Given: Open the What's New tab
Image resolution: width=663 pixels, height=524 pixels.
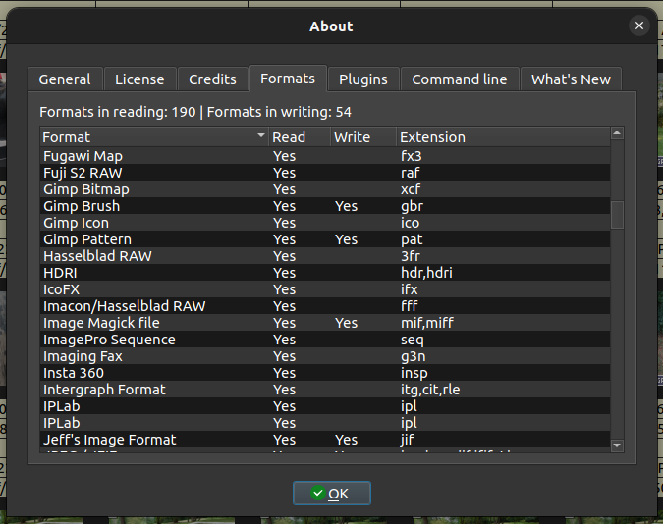Looking at the screenshot, I should click(571, 79).
